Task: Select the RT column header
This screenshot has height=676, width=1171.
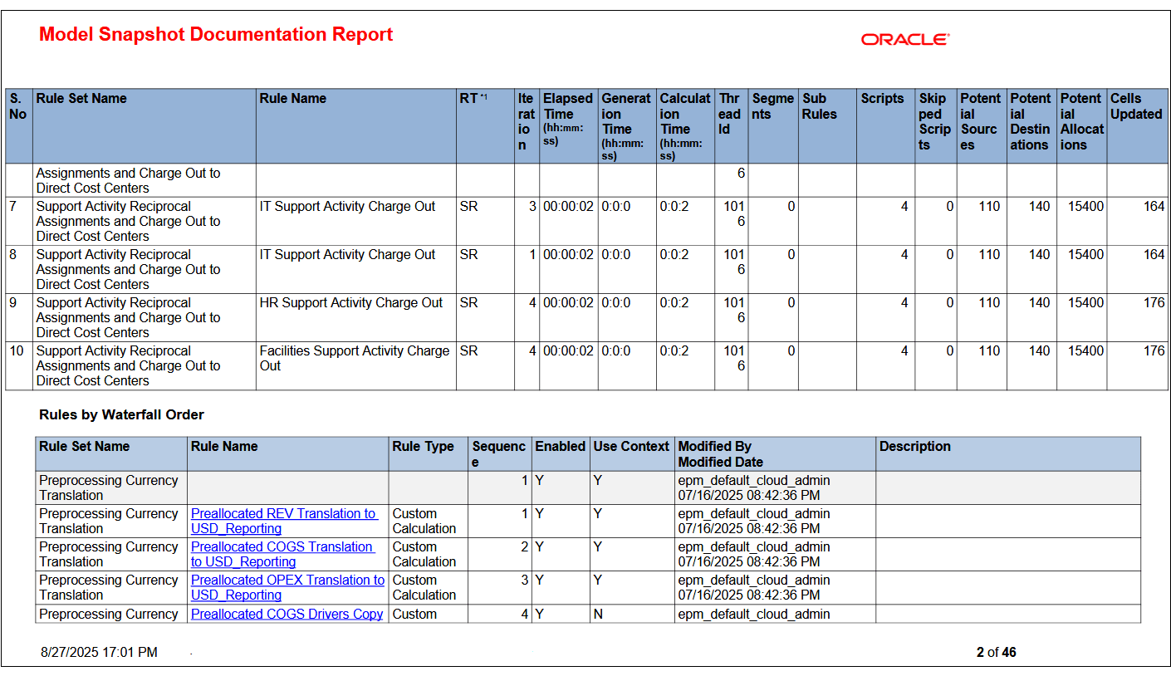Action: [x=469, y=98]
